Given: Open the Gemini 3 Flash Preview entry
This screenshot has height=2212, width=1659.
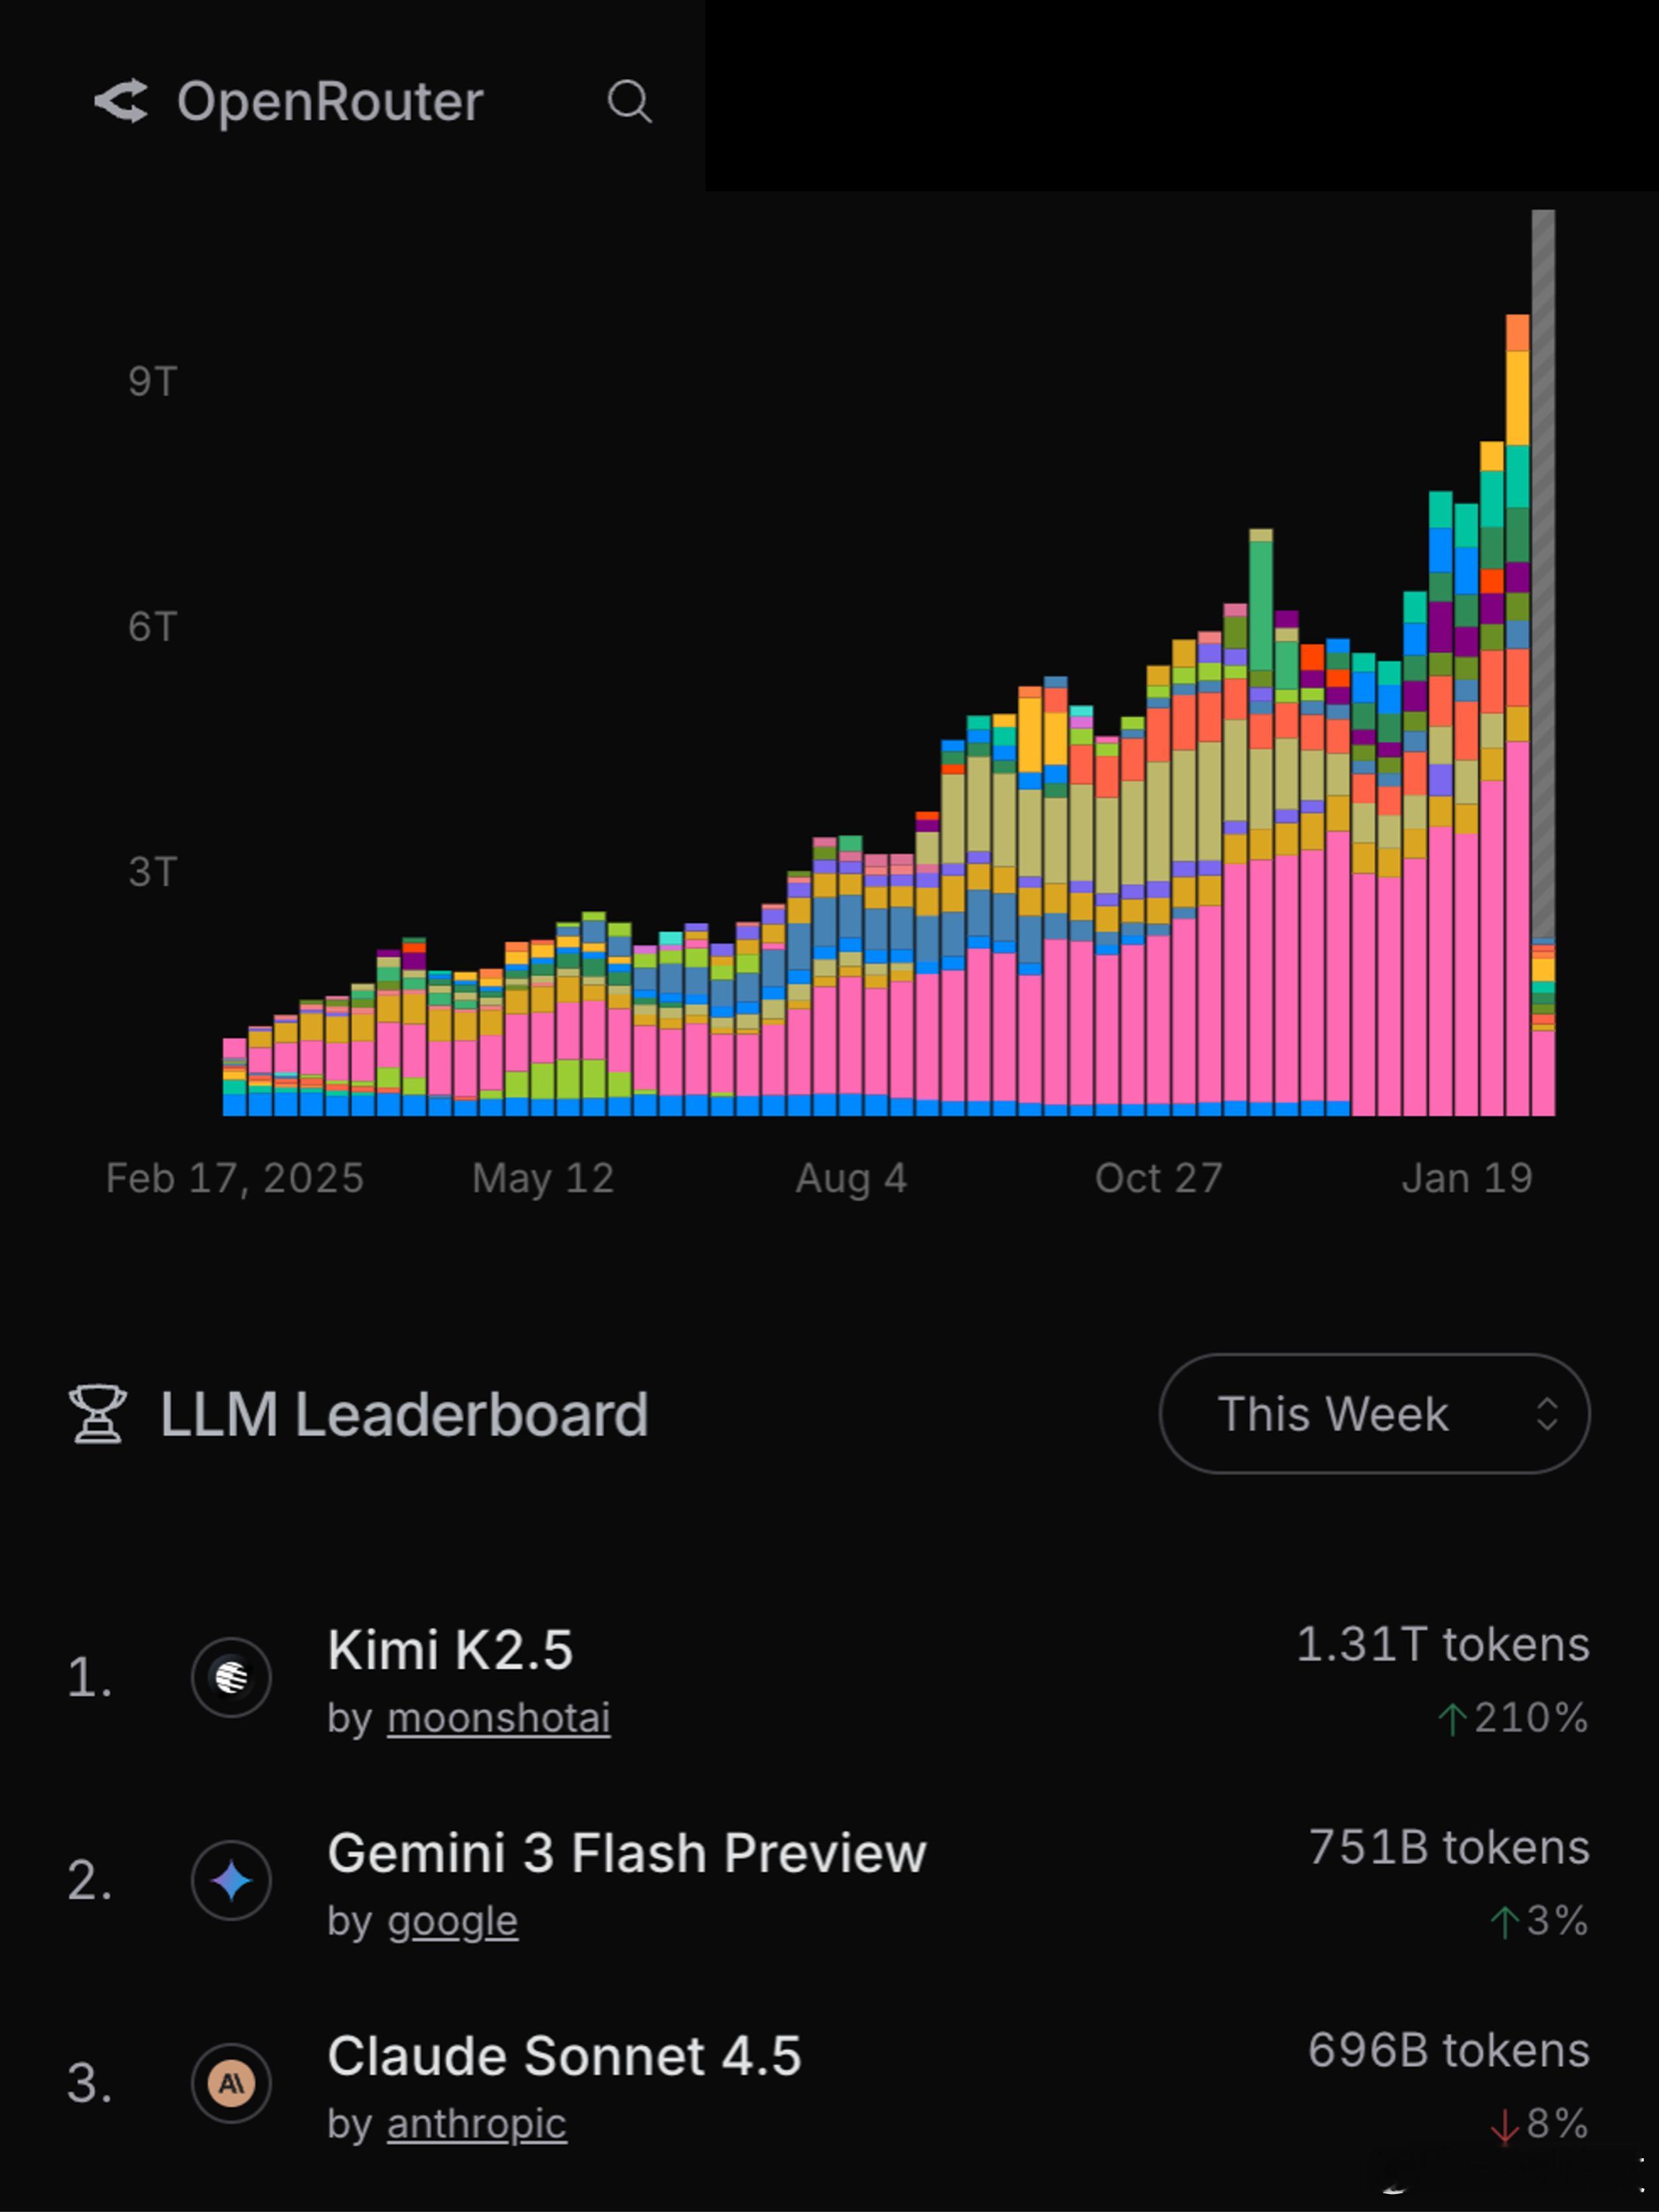Looking at the screenshot, I should pos(627,1853).
